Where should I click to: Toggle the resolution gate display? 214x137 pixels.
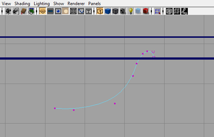[58, 11]
